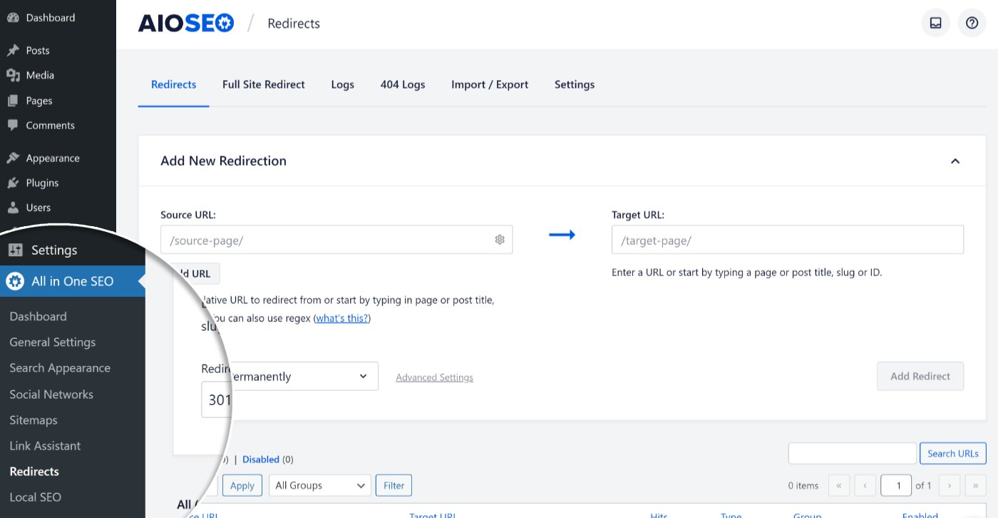
Task: Open Social Networks submenu item
Action: 51,394
